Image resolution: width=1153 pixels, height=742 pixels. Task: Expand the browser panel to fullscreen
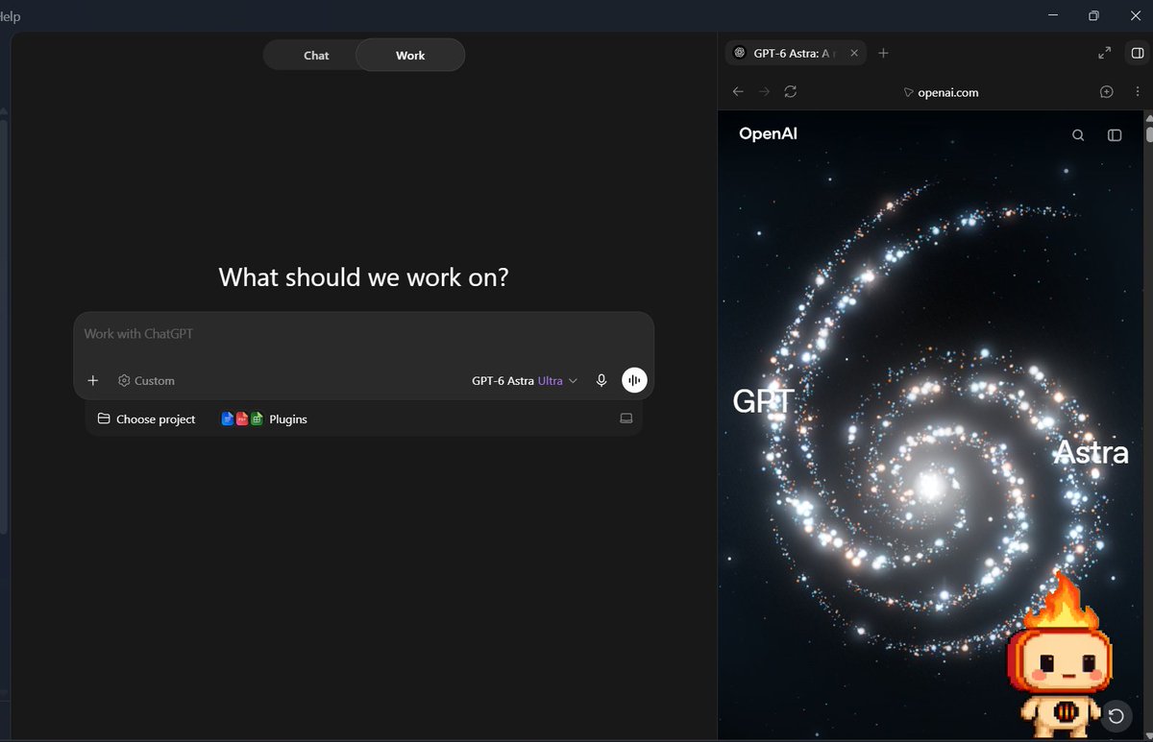coord(1105,54)
